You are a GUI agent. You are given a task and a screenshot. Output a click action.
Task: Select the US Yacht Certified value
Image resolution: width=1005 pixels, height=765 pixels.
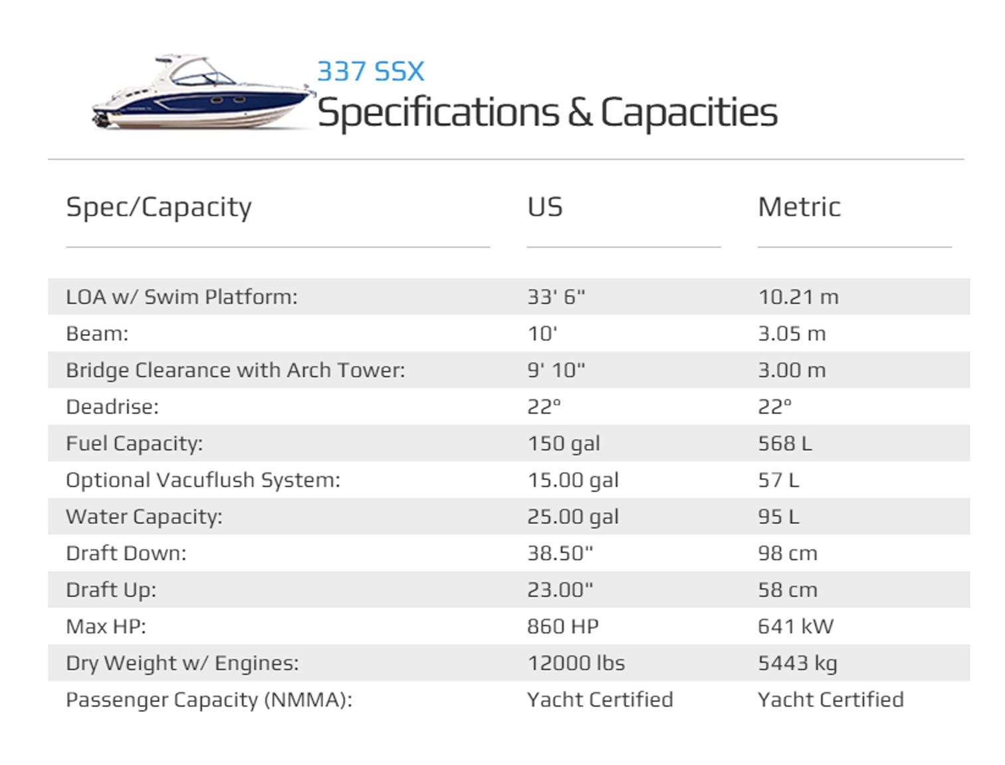coord(600,699)
